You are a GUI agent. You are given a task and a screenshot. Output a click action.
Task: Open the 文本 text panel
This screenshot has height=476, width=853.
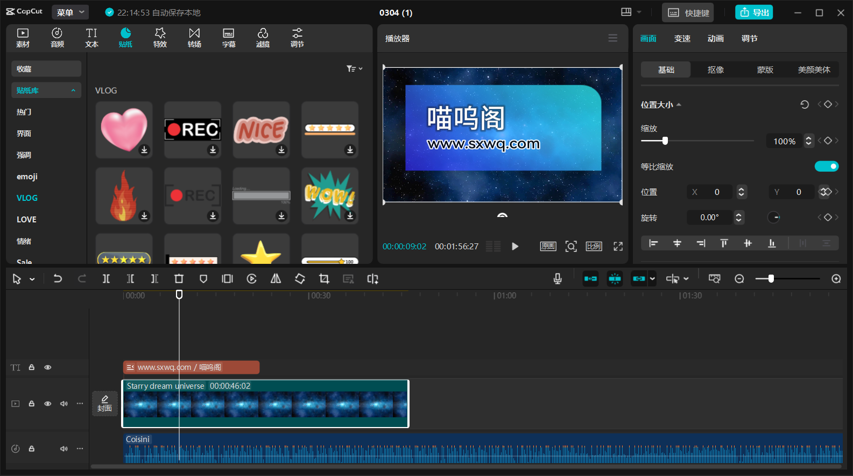91,38
